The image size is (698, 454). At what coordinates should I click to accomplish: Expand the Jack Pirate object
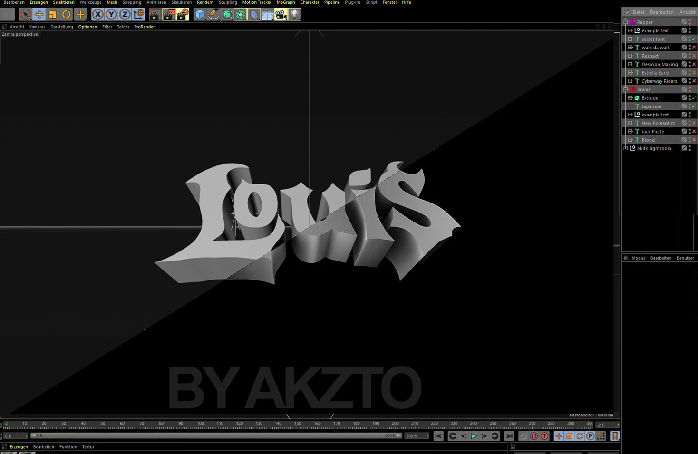coord(630,132)
